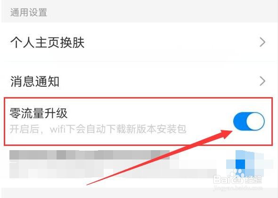The width and height of the screenshot is (278, 198).
Task: Disable the 零流量升级 toggle switch
Action: click(x=249, y=122)
